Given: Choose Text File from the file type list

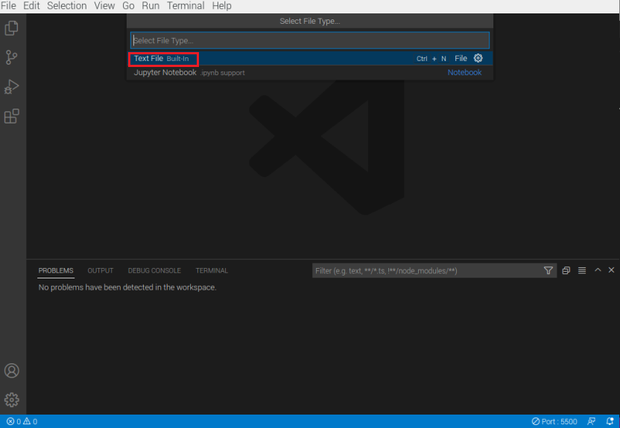Looking at the screenshot, I should pos(148,58).
